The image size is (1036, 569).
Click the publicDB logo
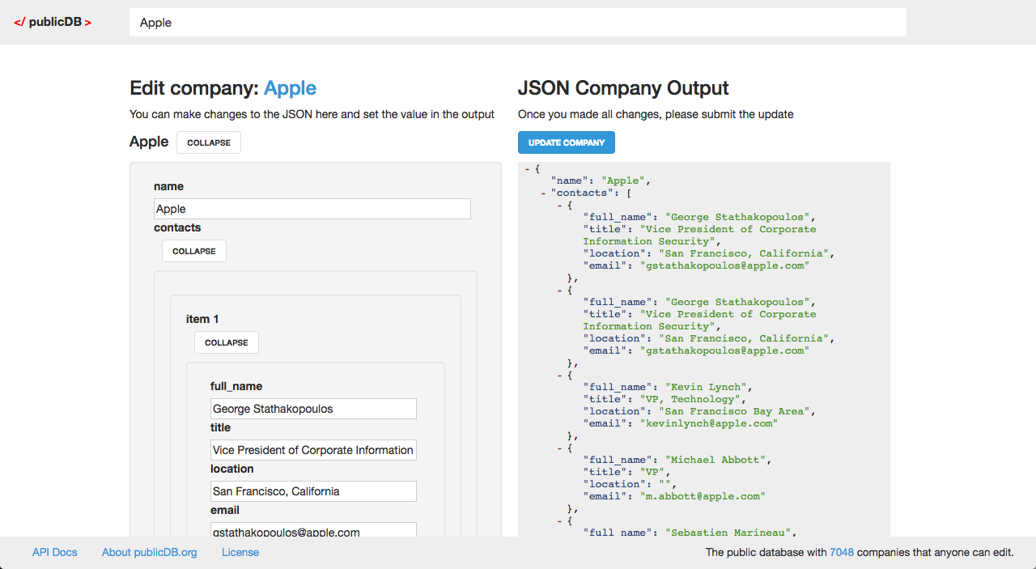coord(53,22)
